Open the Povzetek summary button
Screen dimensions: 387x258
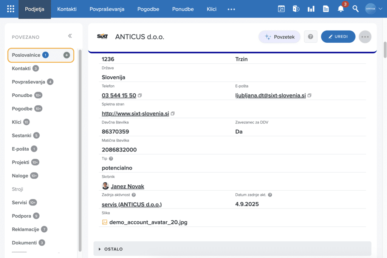tap(279, 37)
